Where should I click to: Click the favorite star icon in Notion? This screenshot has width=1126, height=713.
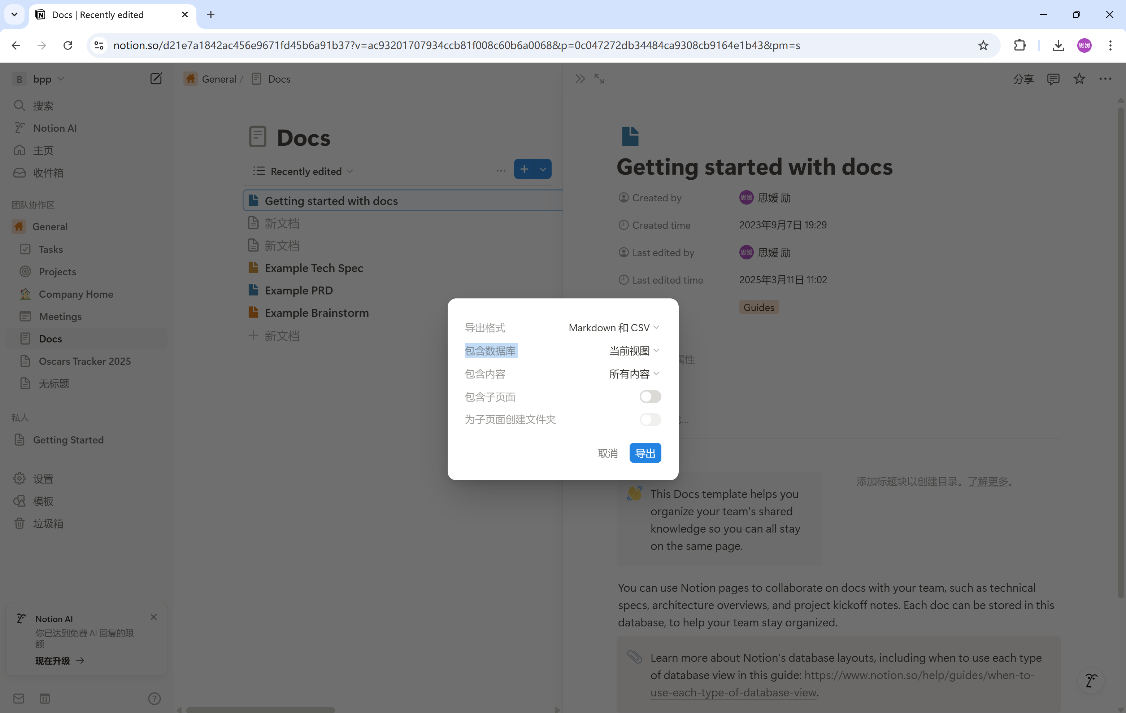click(1079, 79)
